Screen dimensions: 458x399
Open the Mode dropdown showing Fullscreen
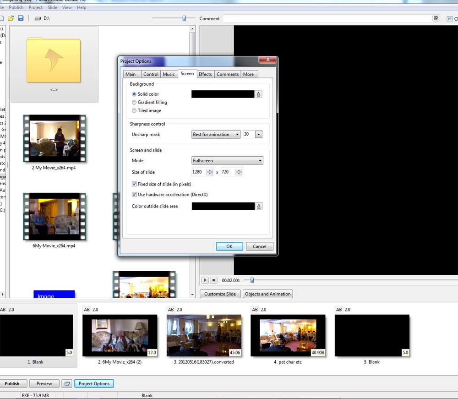(227, 161)
